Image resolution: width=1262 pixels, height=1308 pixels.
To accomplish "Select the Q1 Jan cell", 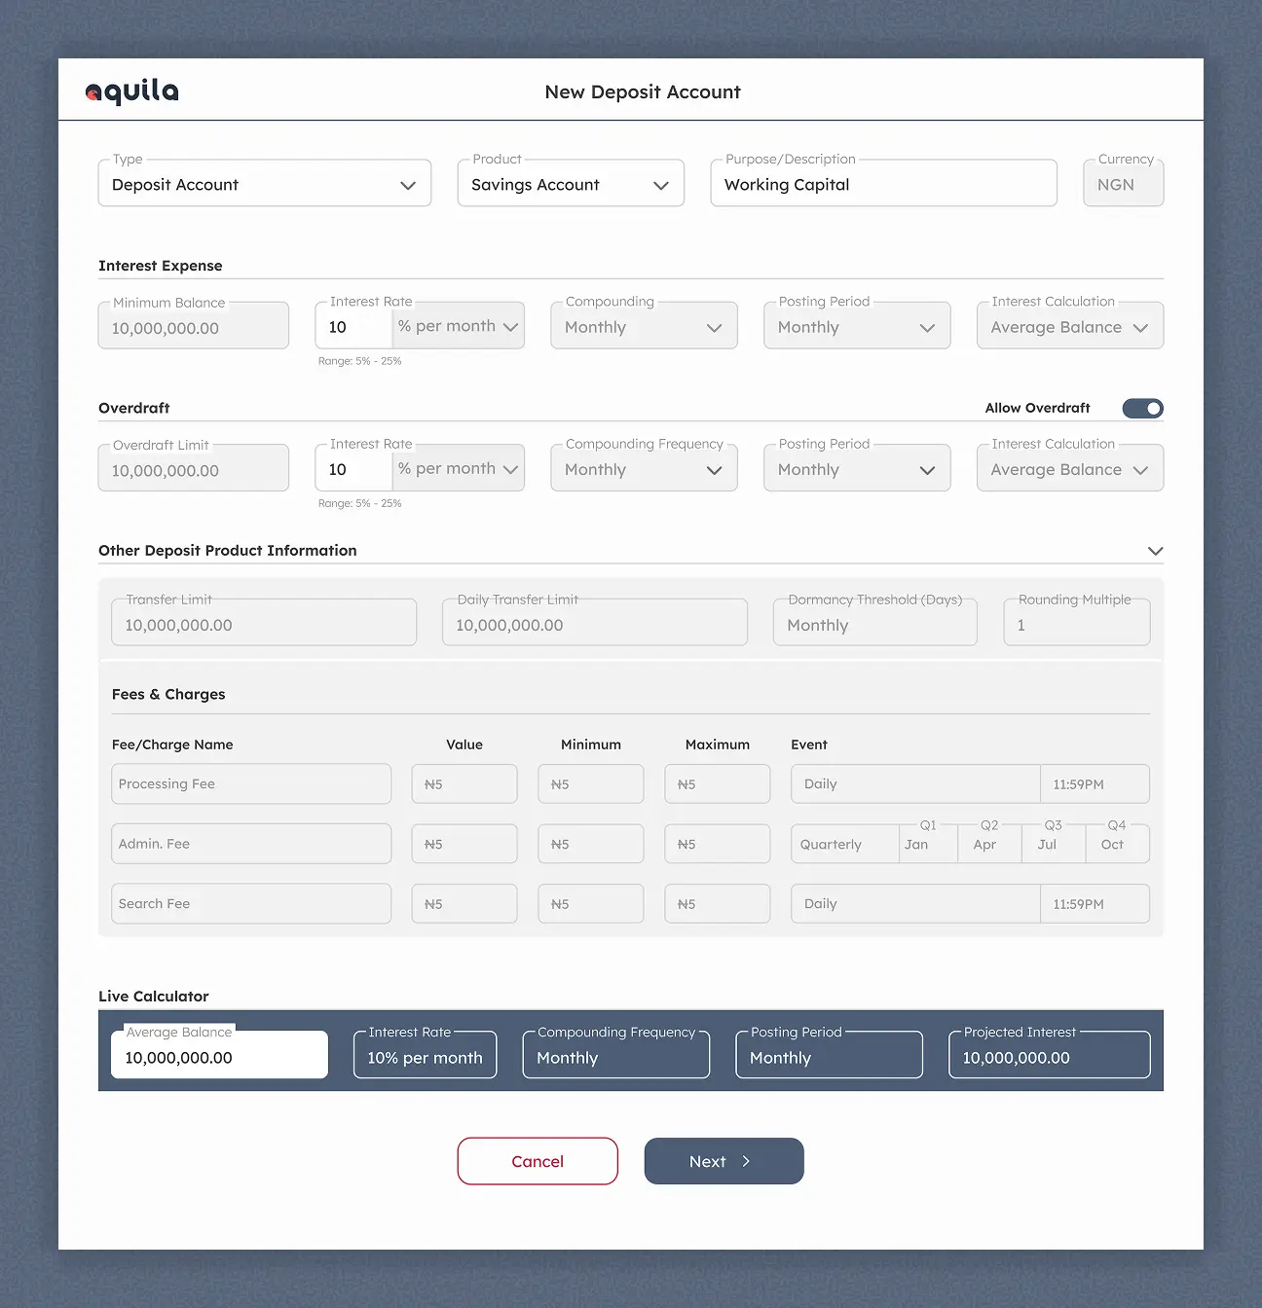I will click(x=929, y=844).
